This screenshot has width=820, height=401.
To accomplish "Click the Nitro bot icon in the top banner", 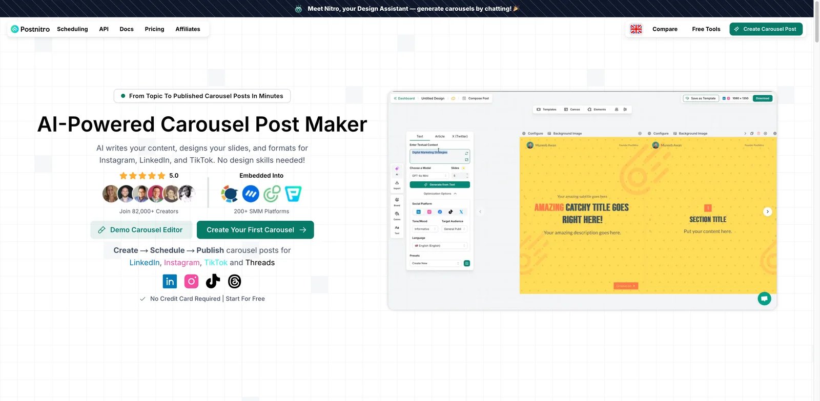I will pyautogui.click(x=298, y=9).
